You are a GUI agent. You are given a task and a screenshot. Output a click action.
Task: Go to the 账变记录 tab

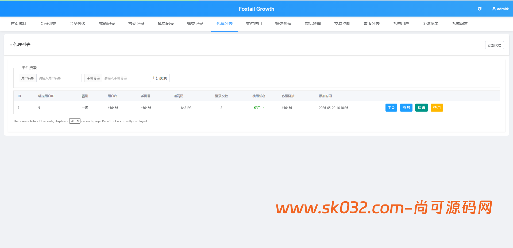click(x=195, y=24)
